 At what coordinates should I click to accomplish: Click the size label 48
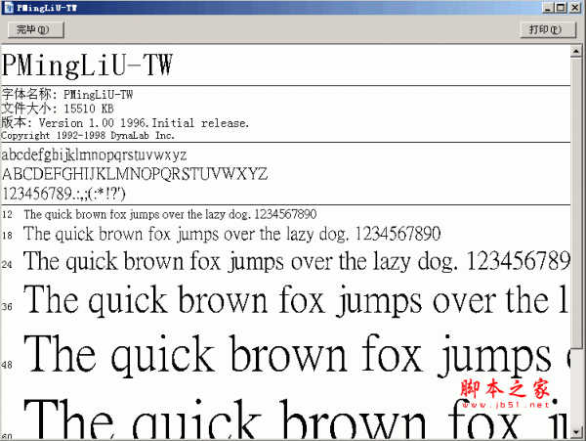pyautogui.click(x=7, y=365)
